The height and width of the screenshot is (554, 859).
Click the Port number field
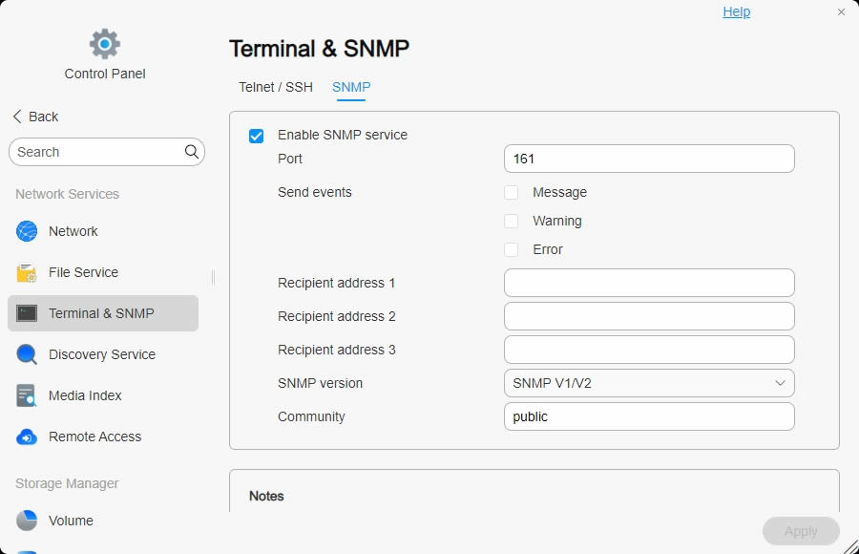point(649,159)
